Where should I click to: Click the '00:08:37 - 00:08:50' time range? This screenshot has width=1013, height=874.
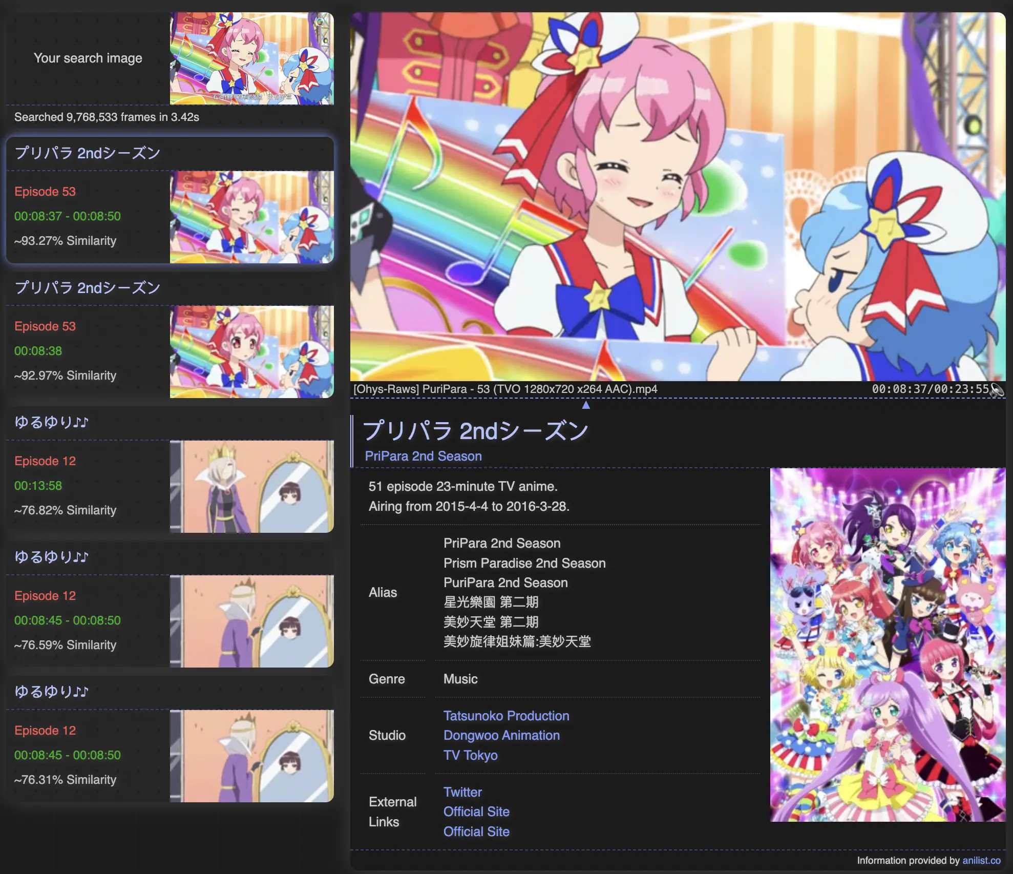(x=68, y=216)
